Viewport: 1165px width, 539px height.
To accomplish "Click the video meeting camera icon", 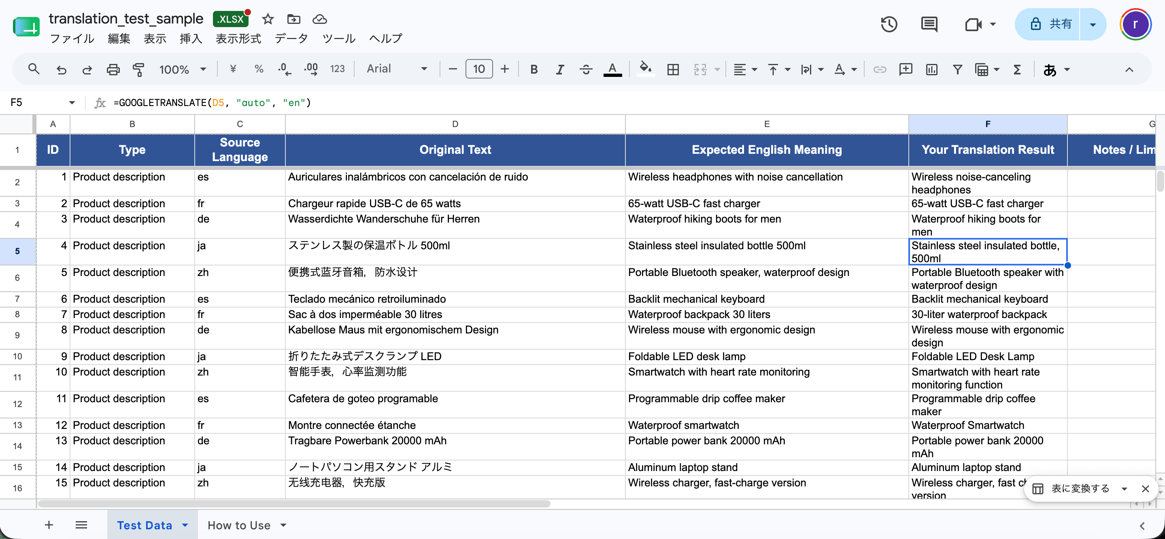I will pos(973,24).
